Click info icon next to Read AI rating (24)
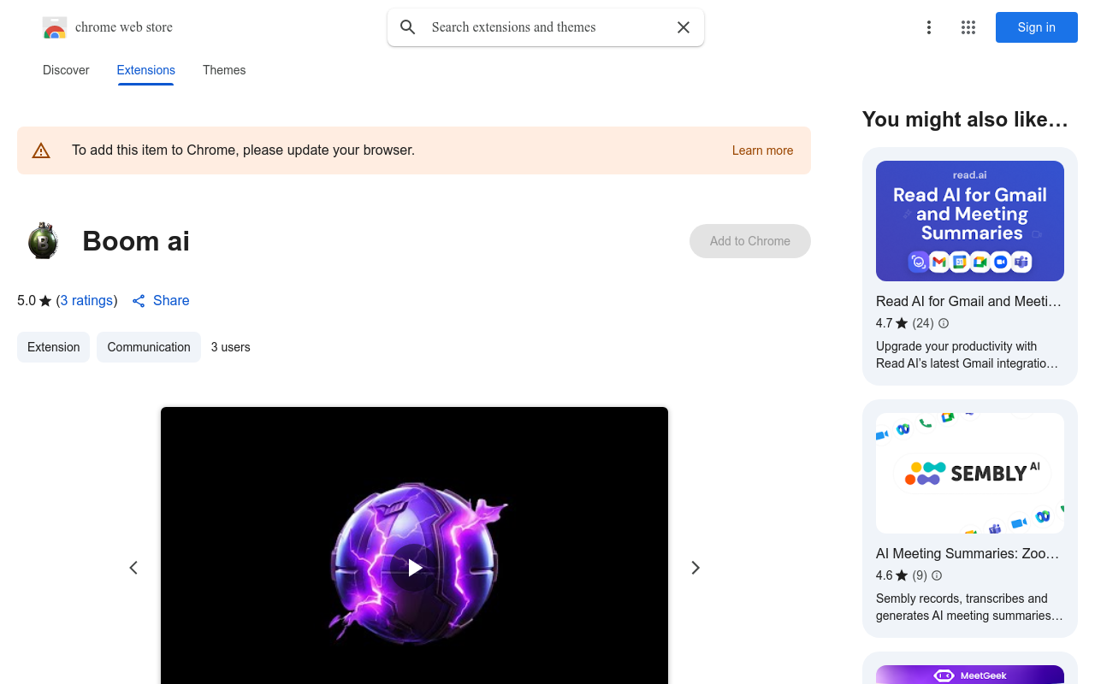The width and height of the screenshot is (1095, 684). tap(944, 323)
